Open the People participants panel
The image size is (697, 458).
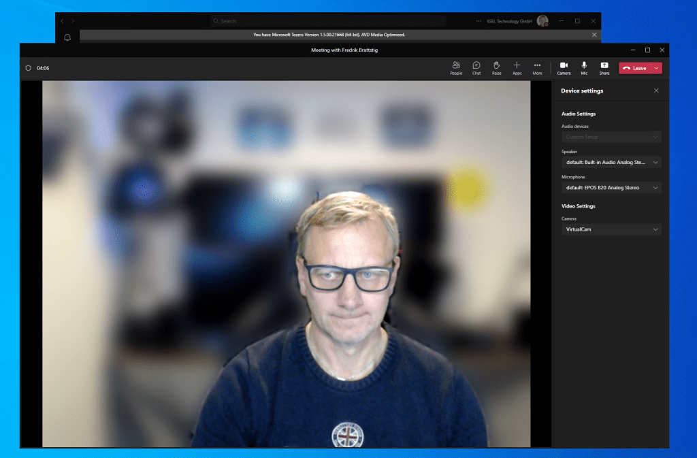pos(456,67)
